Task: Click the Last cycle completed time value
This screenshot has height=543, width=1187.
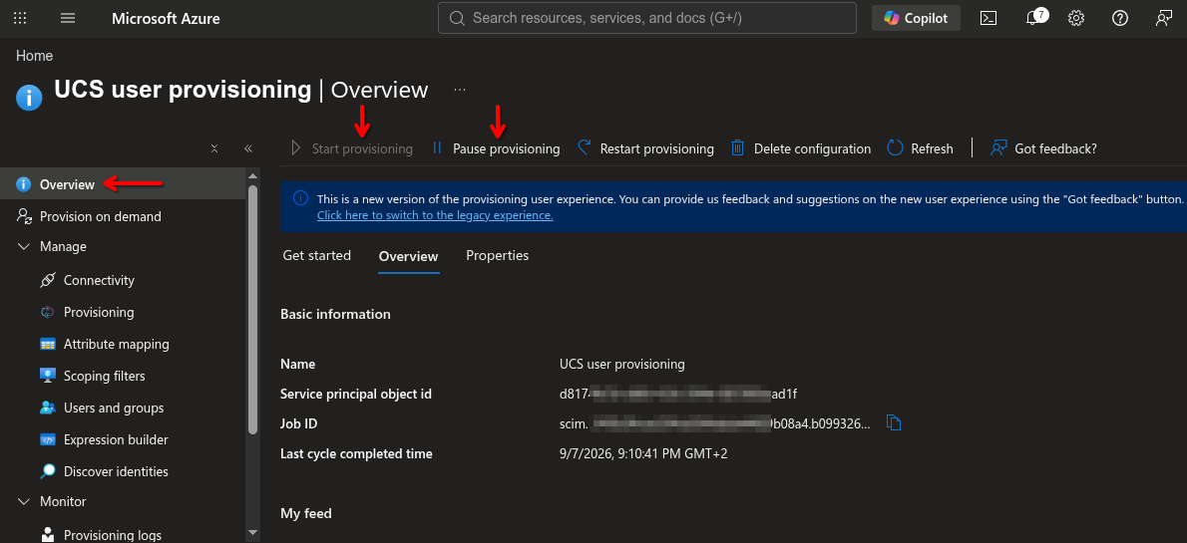Action: click(643, 453)
